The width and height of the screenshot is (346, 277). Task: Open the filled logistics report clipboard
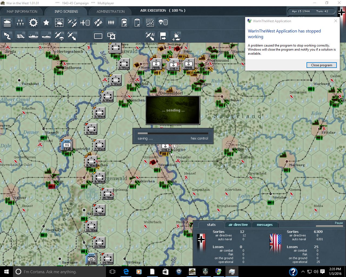(124, 22)
